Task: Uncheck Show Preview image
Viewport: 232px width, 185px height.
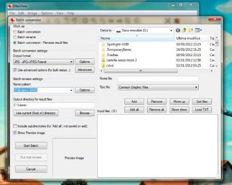Action: tap(15, 133)
